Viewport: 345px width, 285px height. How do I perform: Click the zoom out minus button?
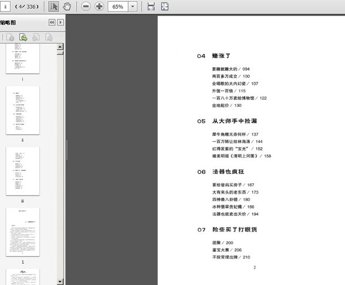86,6
